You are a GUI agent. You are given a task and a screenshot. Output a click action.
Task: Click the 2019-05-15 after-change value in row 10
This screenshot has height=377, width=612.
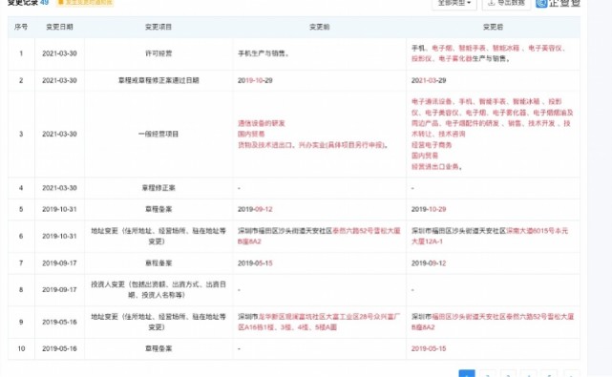[x=429, y=348]
